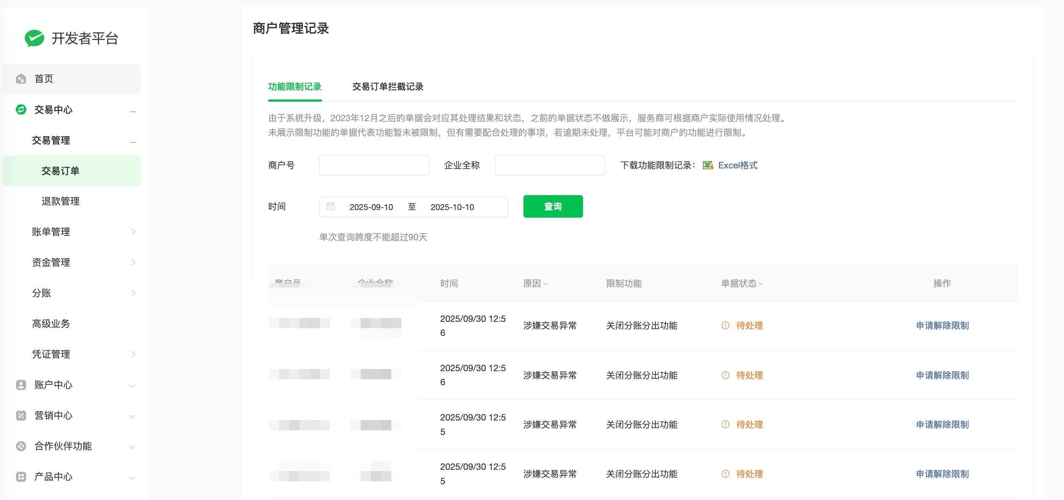This screenshot has width=1064, height=500.
Task: Click the 账户中心 person icon
Action: (21, 385)
